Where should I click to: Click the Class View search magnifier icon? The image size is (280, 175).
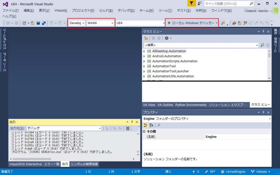[x=262, y=45]
